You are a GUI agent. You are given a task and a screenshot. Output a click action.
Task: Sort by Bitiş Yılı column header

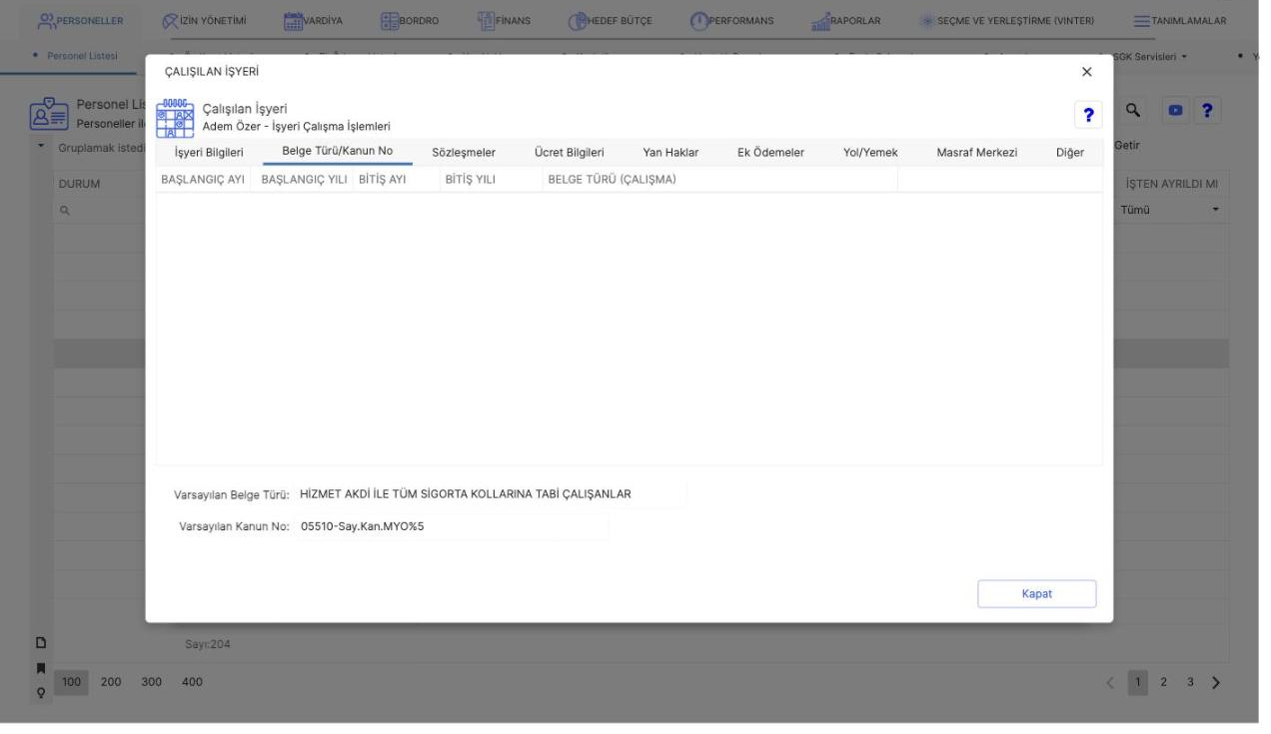click(x=490, y=180)
